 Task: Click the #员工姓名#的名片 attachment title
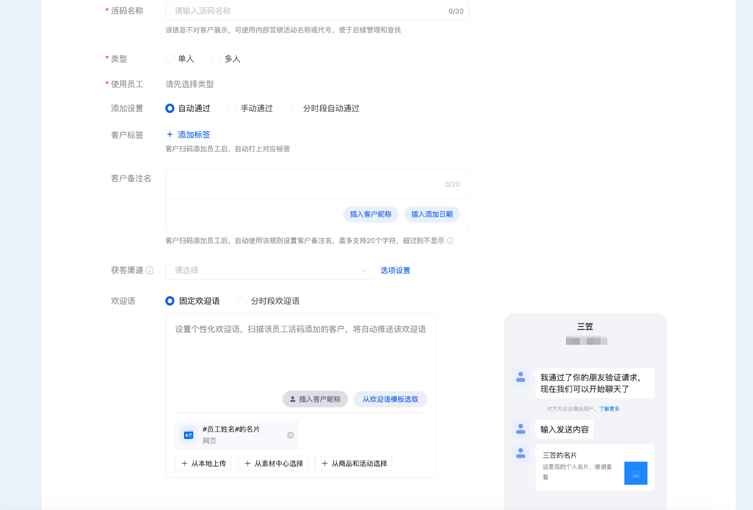pyautogui.click(x=231, y=429)
